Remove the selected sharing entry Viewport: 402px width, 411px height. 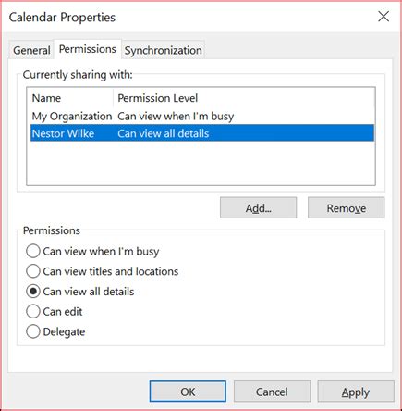(x=347, y=208)
